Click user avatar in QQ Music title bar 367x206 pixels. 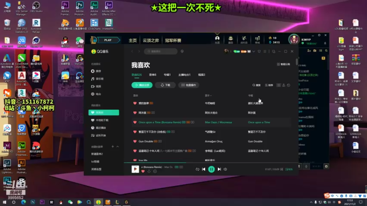(226, 51)
